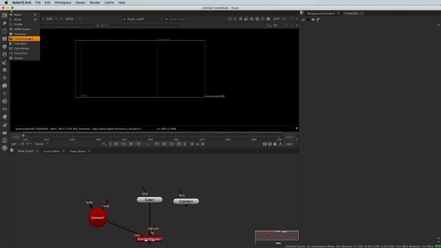Image resolution: width=441 pixels, height=248 pixels.
Task: Toggle the timeline lock icon
Action: click(275, 144)
